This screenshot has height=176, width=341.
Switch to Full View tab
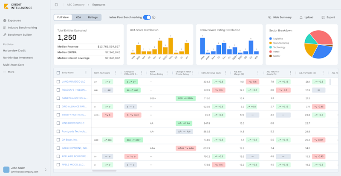(63, 17)
